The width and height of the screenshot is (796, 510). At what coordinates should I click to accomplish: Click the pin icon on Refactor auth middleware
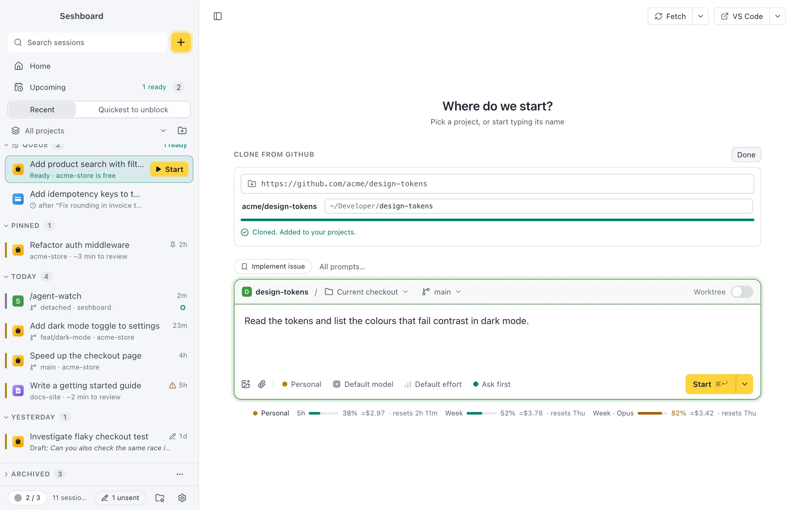click(x=173, y=244)
